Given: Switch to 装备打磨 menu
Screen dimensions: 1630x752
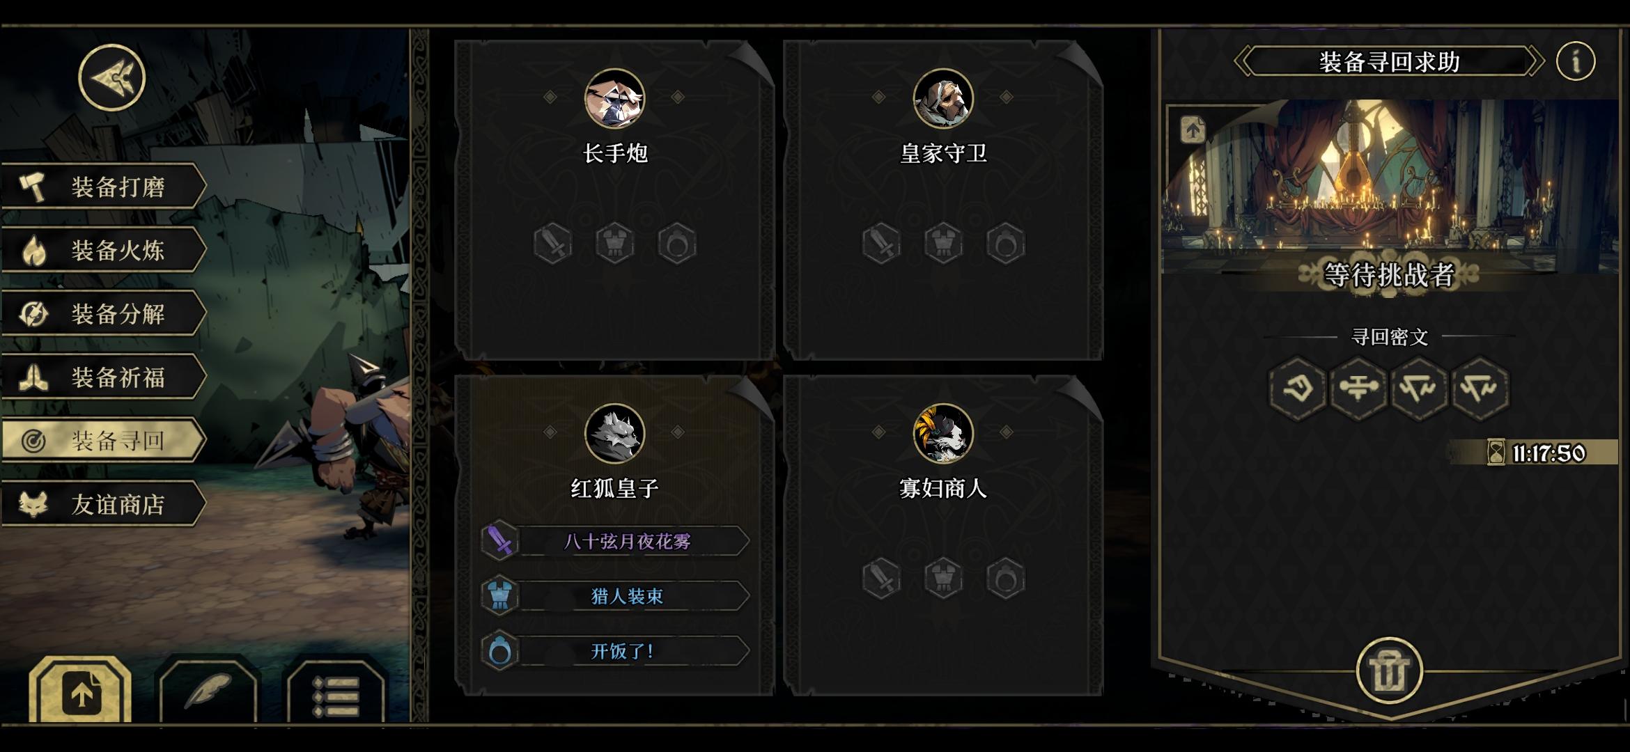Looking at the screenshot, I should pyautogui.click(x=104, y=187).
